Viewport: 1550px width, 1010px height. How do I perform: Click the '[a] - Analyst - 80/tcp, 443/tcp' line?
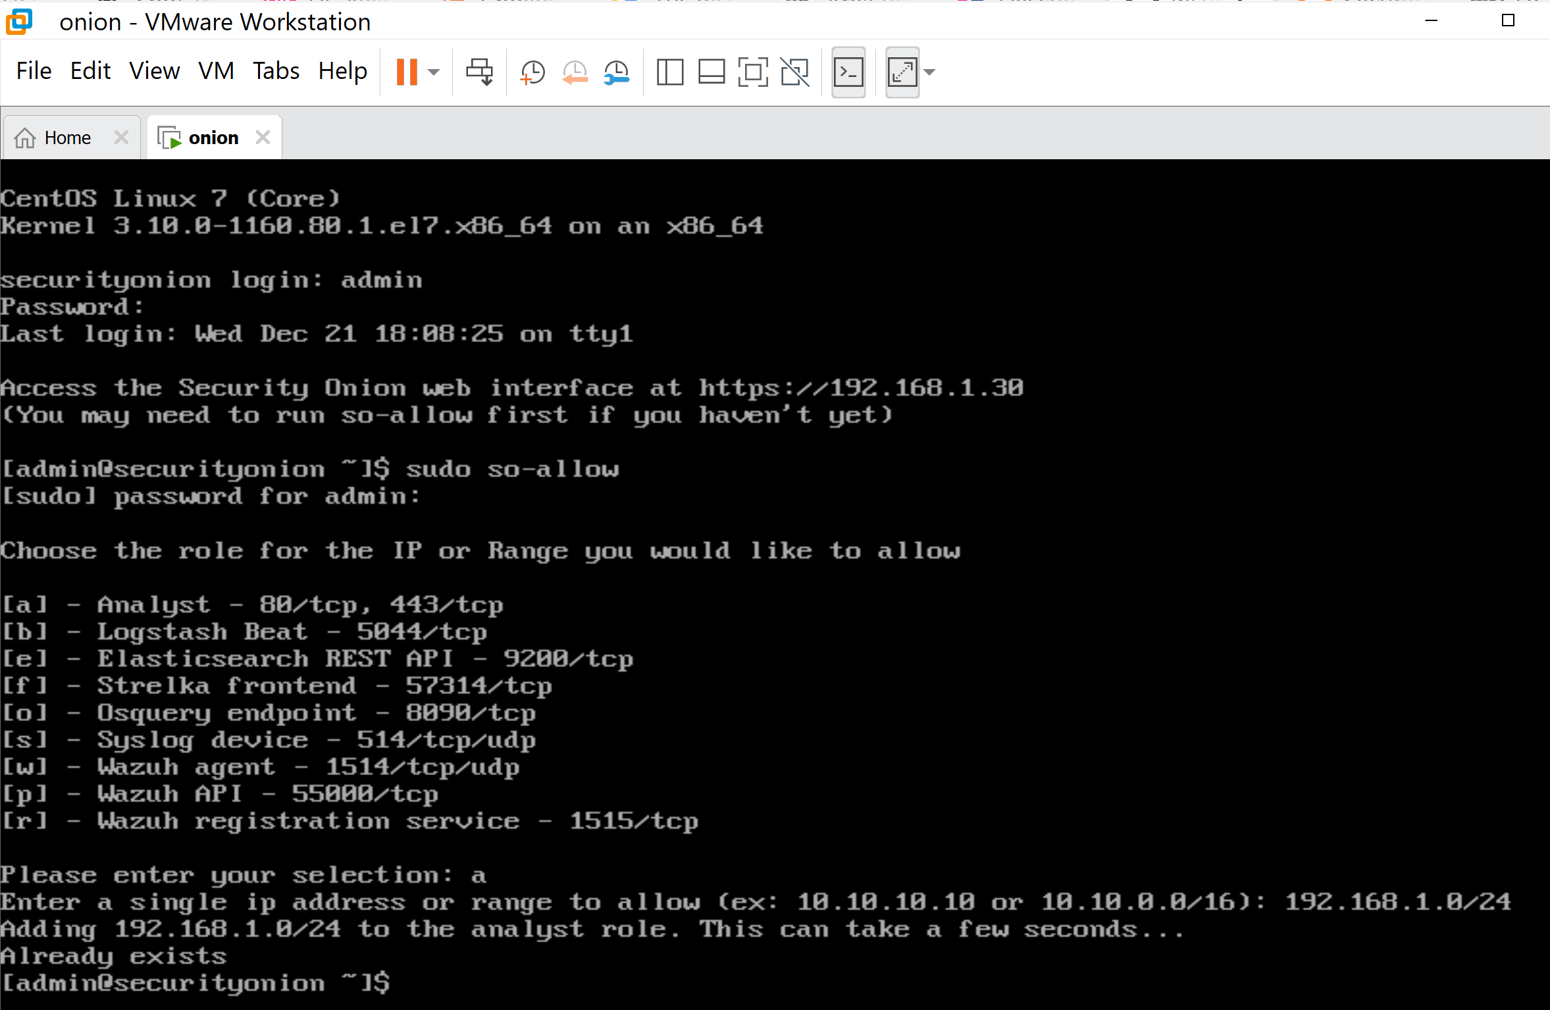[x=252, y=605]
